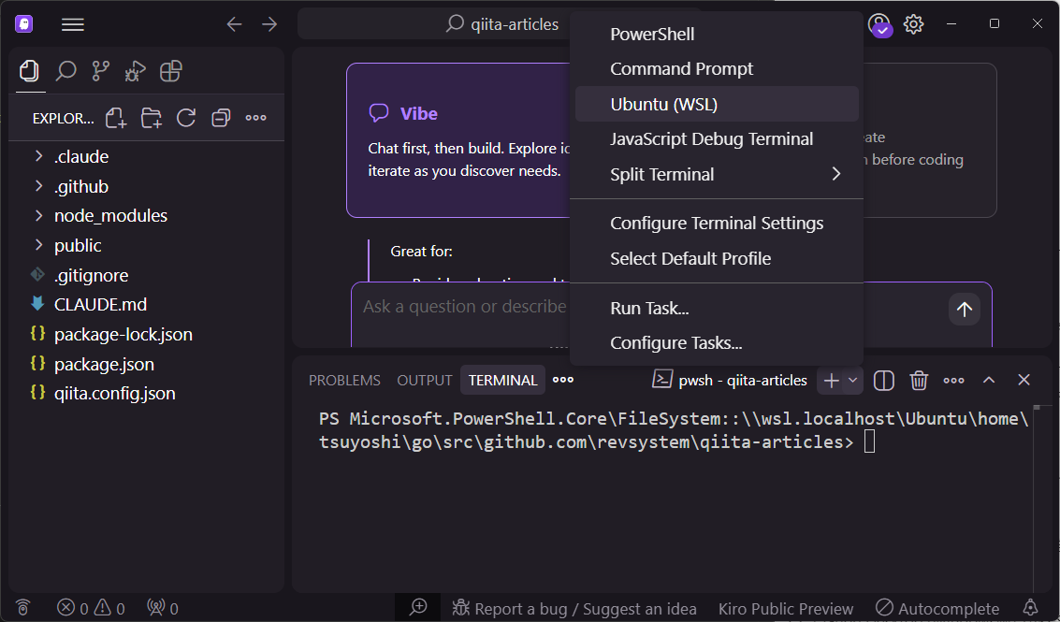Collapse all folders in Explorer
The height and width of the screenshot is (622, 1060).
click(221, 118)
